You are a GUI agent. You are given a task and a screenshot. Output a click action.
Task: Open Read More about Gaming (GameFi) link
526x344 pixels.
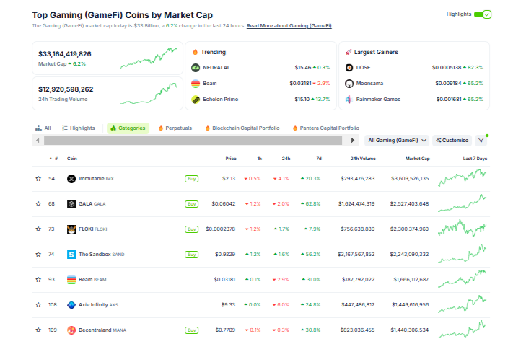(x=289, y=26)
